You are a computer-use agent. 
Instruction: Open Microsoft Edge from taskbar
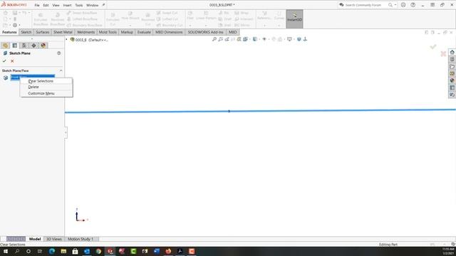click(52, 251)
